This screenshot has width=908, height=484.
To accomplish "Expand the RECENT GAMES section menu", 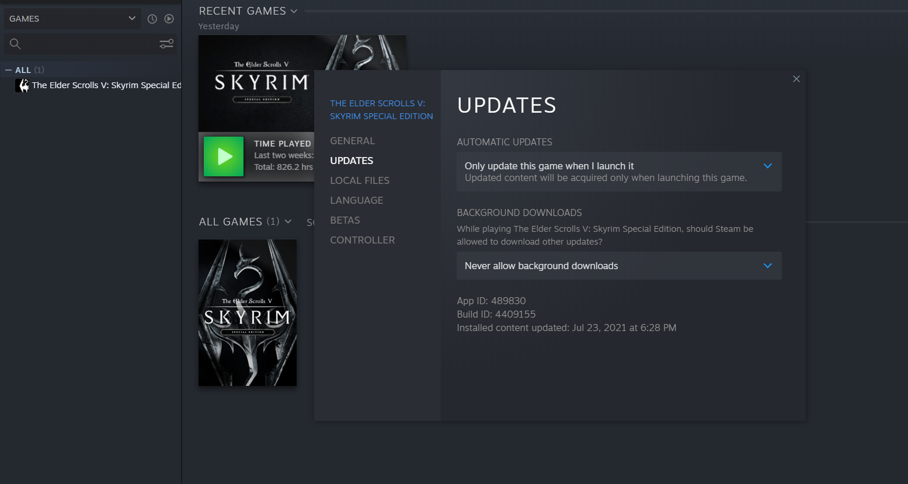I will pos(294,11).
